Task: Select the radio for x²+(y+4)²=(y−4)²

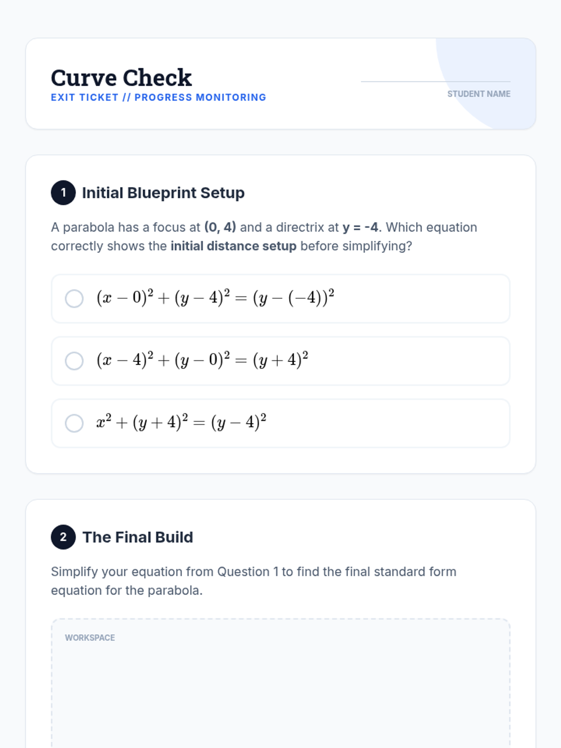Action: [x=74, y=423]
